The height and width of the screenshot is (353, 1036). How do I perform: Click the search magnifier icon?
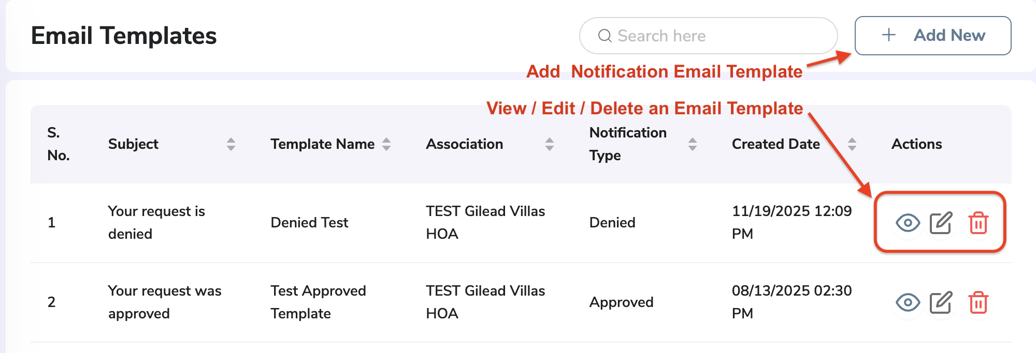pyautogui.click(x=605, y=36)
